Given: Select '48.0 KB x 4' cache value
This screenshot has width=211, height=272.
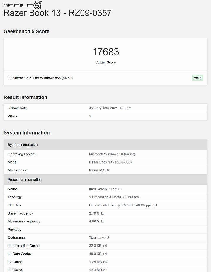Looking at the screenshot, I should point(98,254).
